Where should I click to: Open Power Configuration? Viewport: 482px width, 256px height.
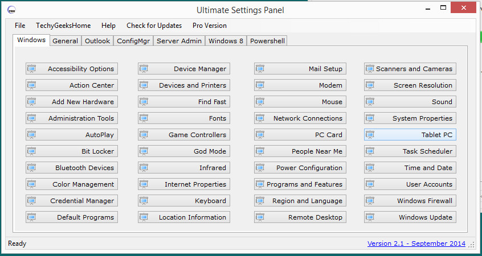pyautogui.click(x=300, y=168)
